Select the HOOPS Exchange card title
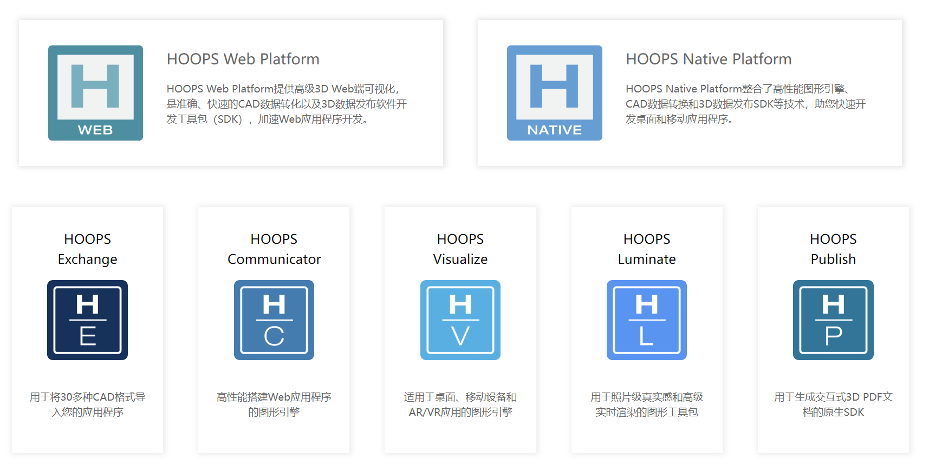The image size is (929, 472). (87, 249)
